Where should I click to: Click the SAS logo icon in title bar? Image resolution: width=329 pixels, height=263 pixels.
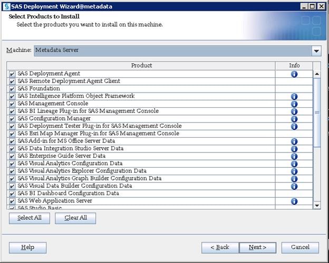6,6
